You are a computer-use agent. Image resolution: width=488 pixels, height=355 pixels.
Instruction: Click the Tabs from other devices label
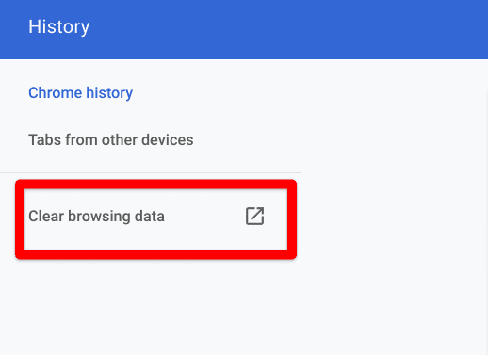pyautogui.click(x=111, y=140)
